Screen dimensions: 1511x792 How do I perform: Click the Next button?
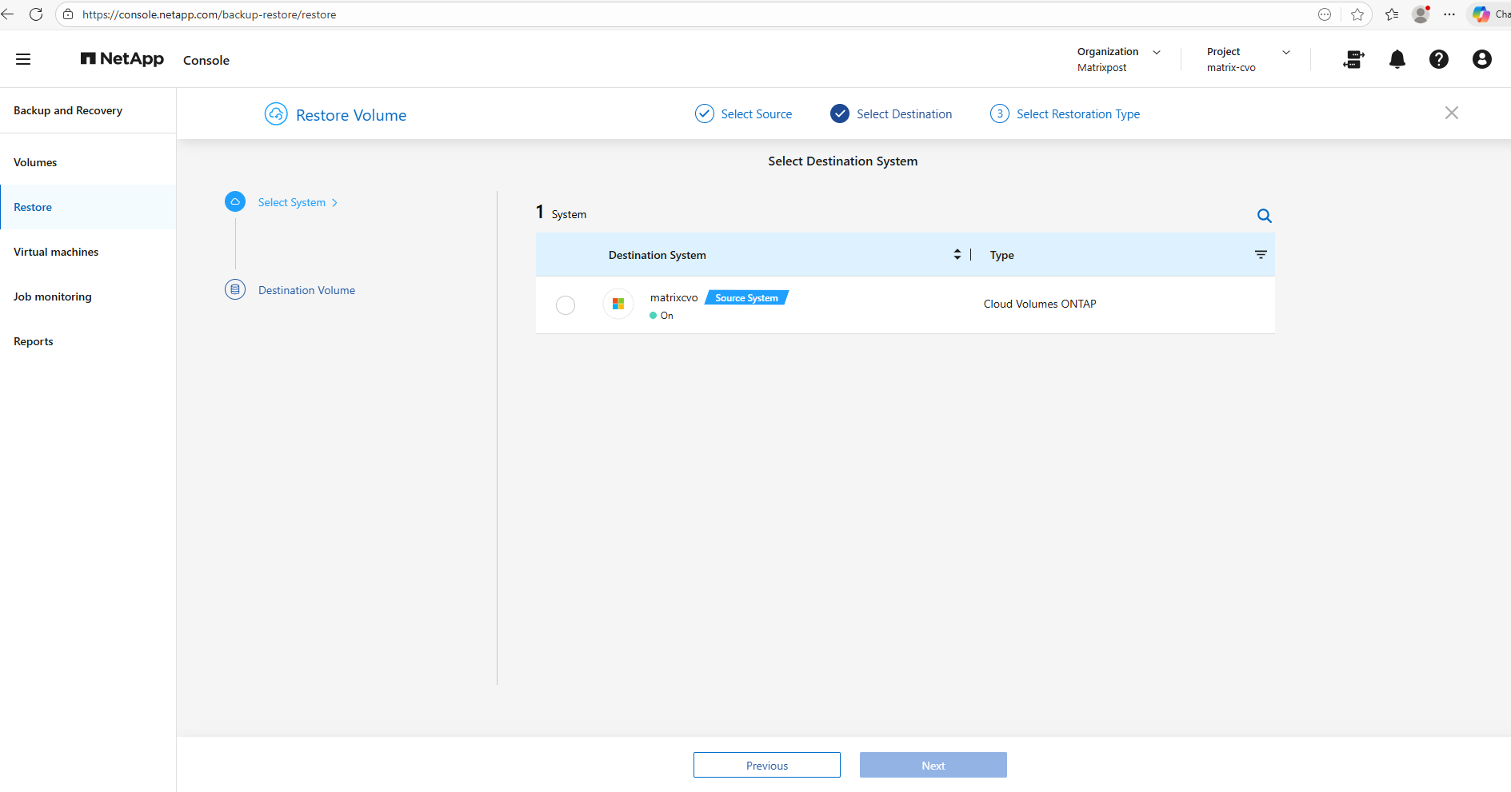click(x=933, y=765)
